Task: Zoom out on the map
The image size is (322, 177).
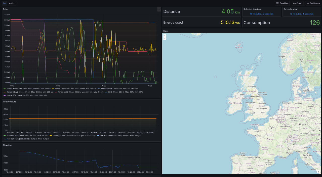Action: [x=165, y=39]
